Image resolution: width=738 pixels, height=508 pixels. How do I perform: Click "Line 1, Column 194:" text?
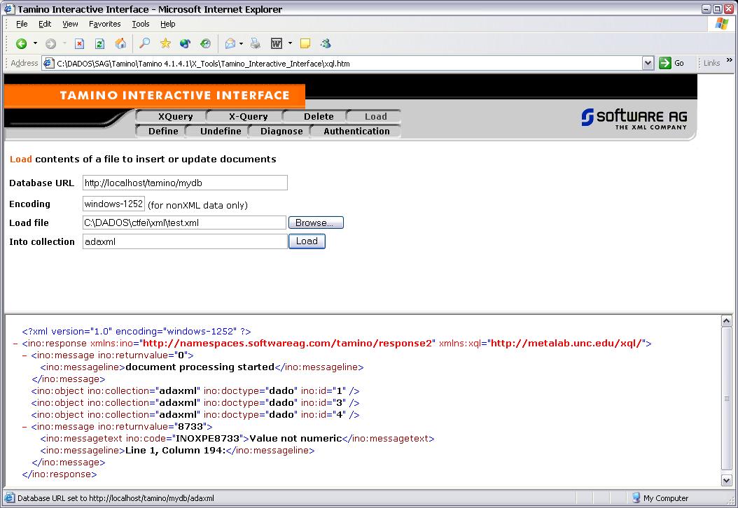click(176, 450)
